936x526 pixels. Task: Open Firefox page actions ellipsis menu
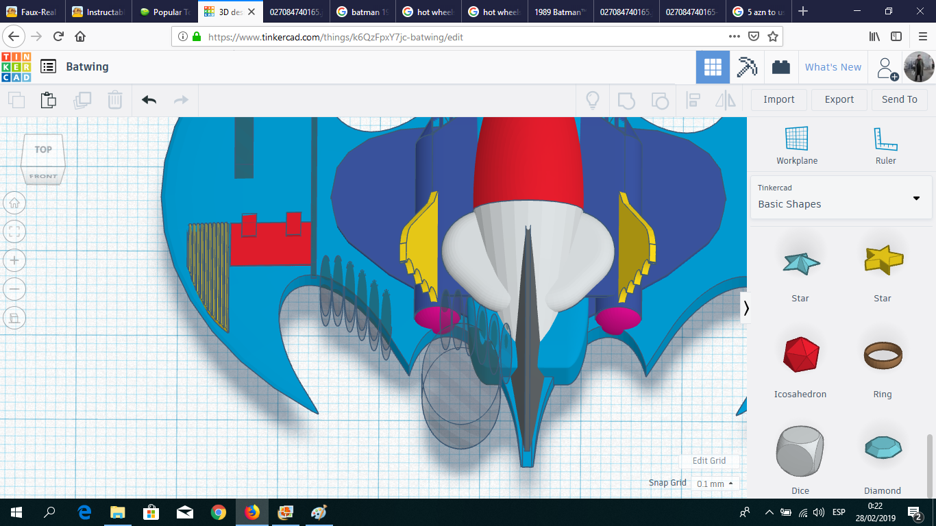(x=735, y=37)
